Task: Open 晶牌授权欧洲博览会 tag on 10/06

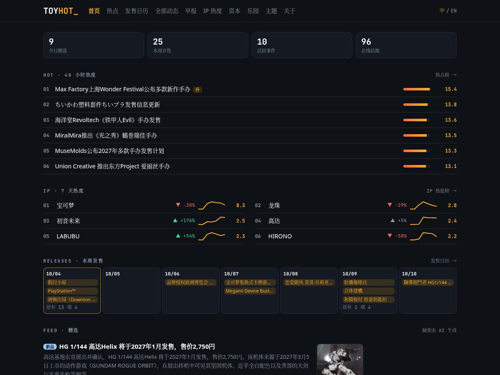Action: [x=191, y=282]
